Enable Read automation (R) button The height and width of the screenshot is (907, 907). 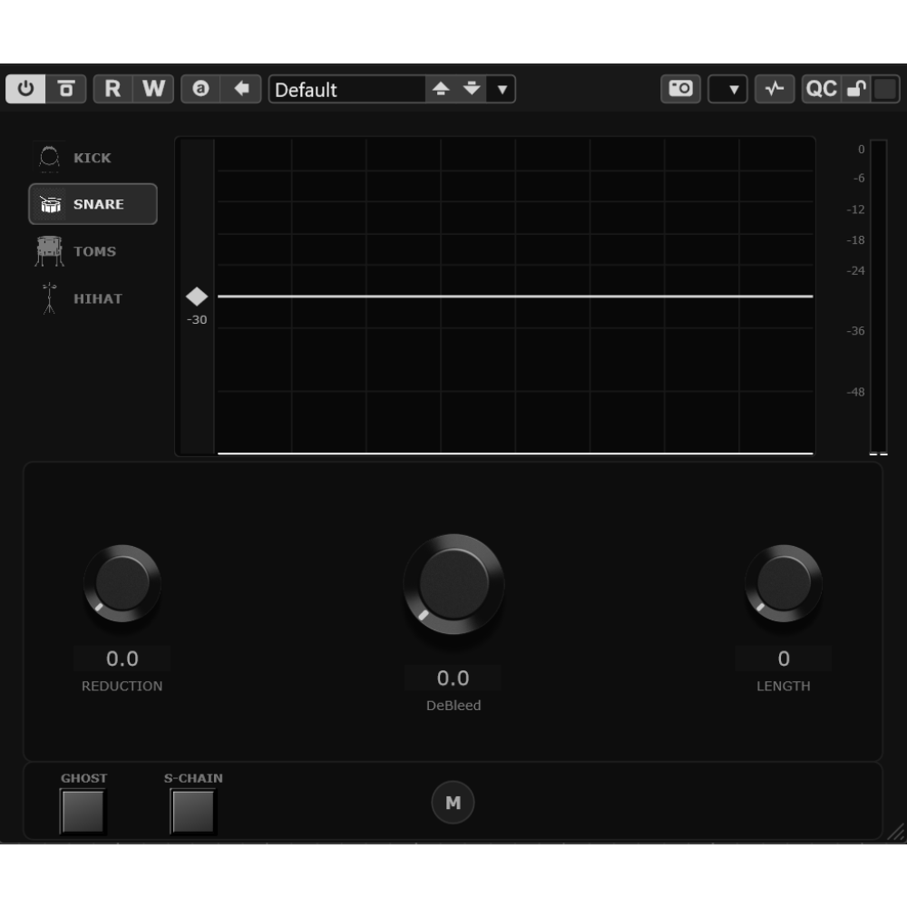point(112,89)
